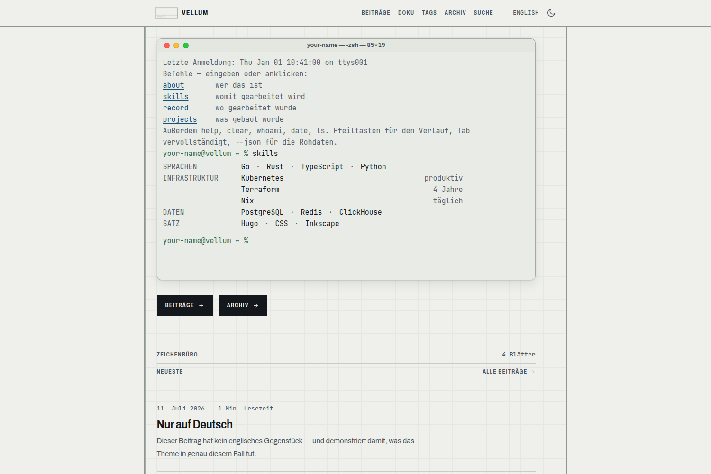Screen dimensions: 711x474
Task: Click the yellow minimize dot on the terminal window
Action: [x=176, y=46]
